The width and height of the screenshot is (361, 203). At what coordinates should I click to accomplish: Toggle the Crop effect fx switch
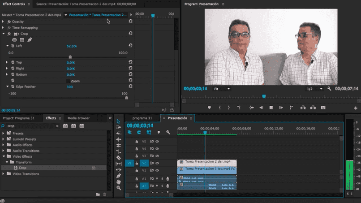tap(9, 34)
